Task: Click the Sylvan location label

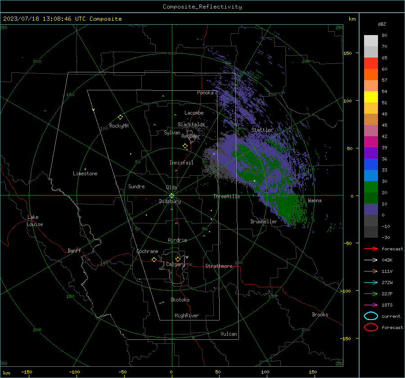Action: [172, 133]
